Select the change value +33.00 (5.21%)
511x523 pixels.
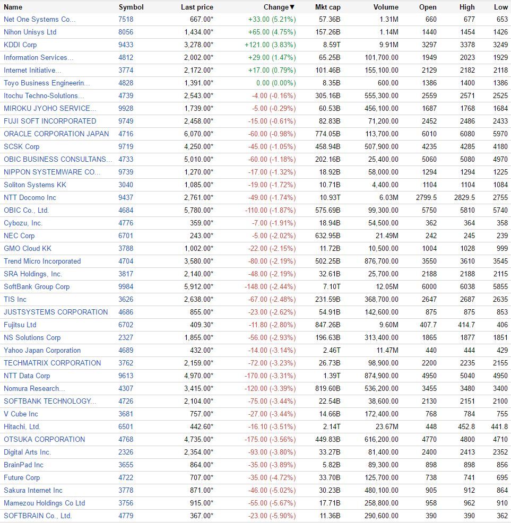pos(272,19)
